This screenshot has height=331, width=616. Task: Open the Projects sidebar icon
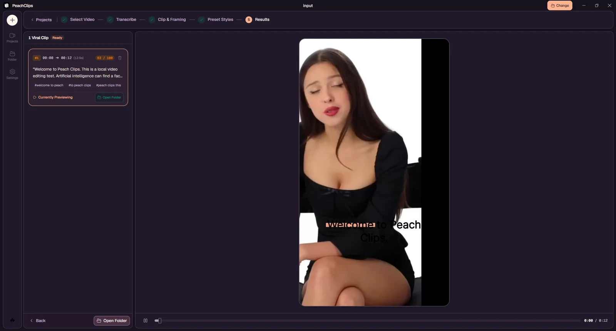pos(12,37)
